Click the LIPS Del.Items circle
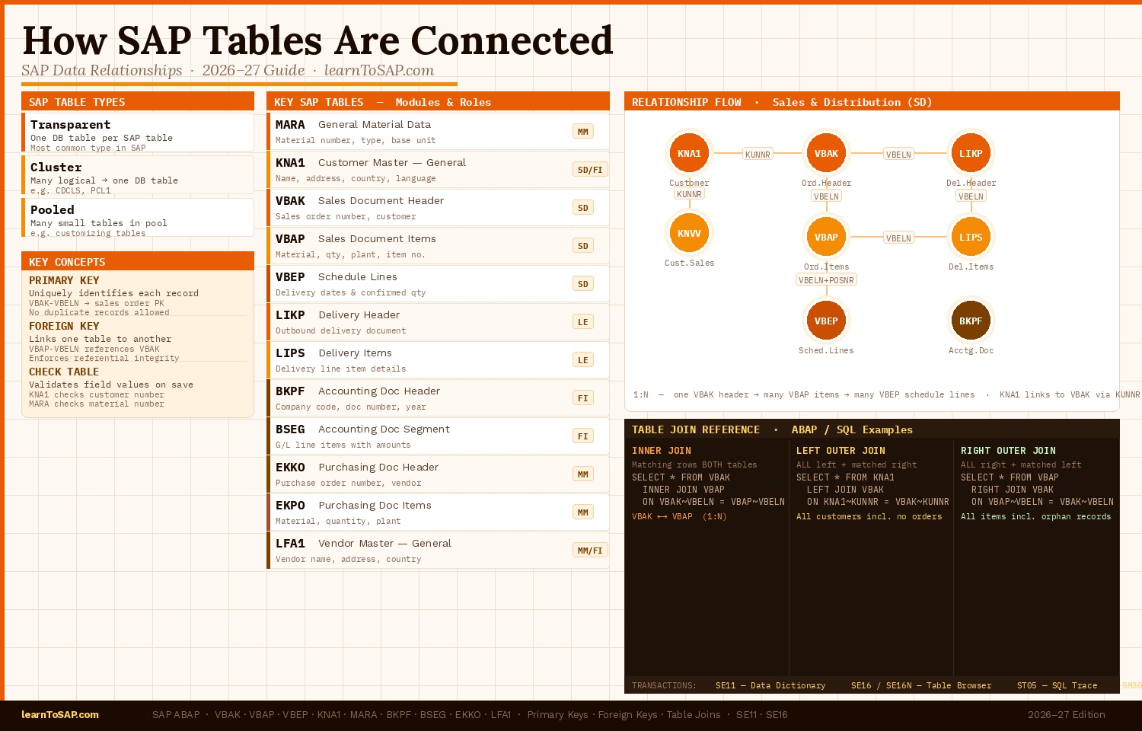Viewport: 1142px width, 731px height. pyautogui.click(x=971, y=237)
